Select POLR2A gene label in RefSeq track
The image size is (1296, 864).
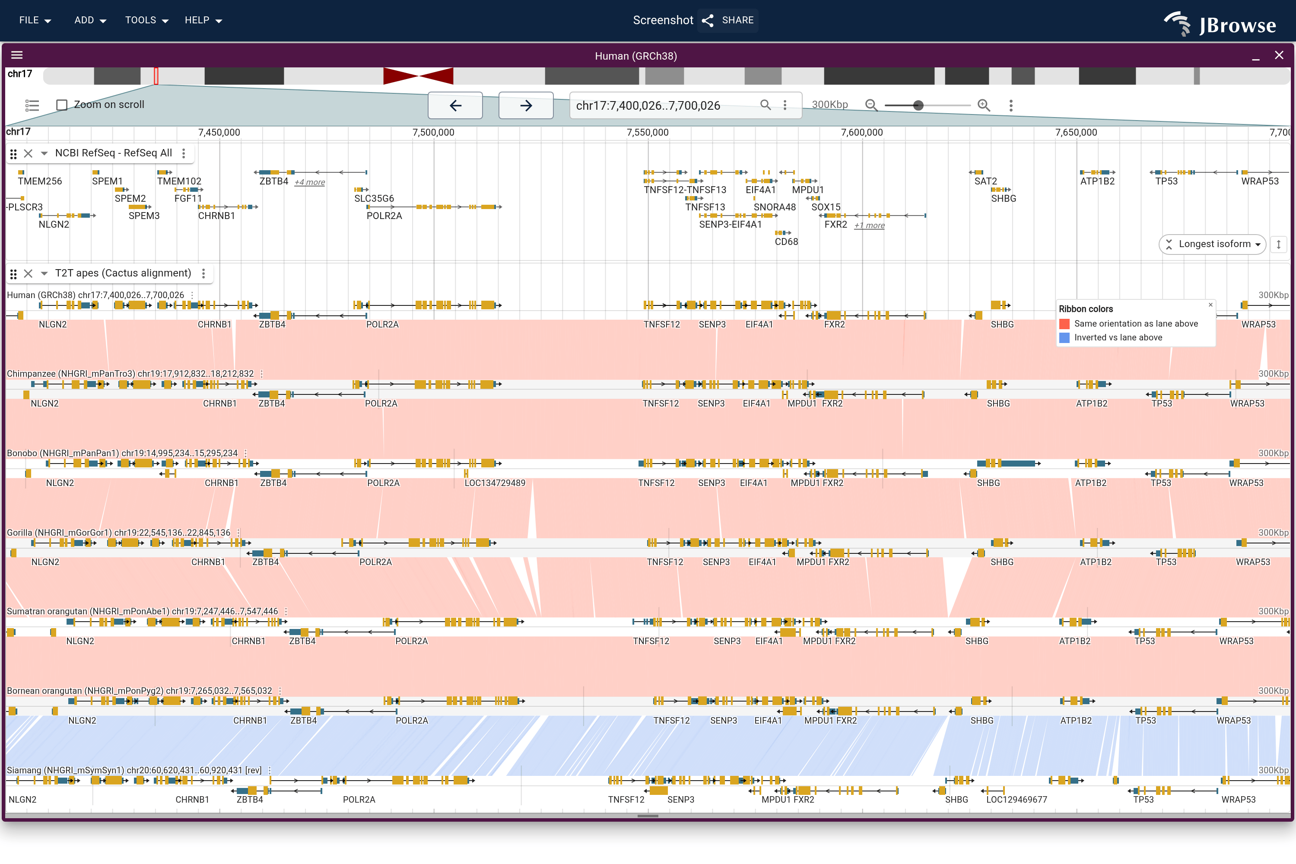(384, 216)
